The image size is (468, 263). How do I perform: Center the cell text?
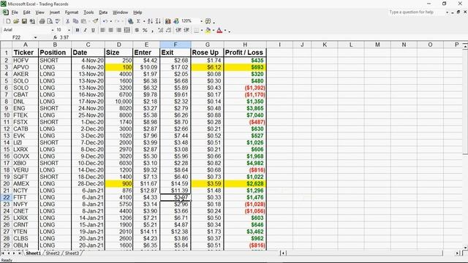coord(110,30)
